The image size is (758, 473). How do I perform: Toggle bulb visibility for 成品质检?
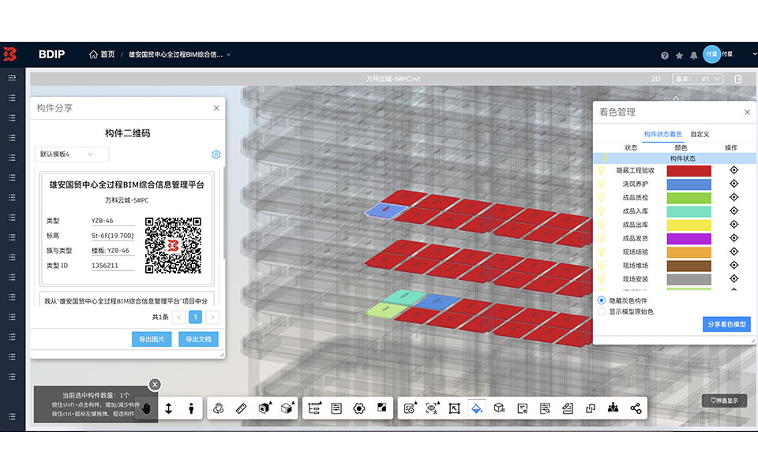602,197
